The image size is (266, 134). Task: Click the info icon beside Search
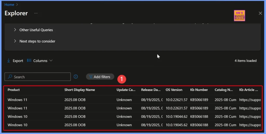point(76,77)
